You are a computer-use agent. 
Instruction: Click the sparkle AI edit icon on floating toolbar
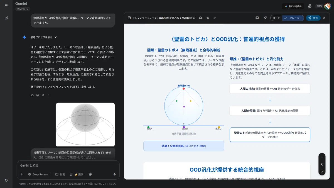[322, 164]
